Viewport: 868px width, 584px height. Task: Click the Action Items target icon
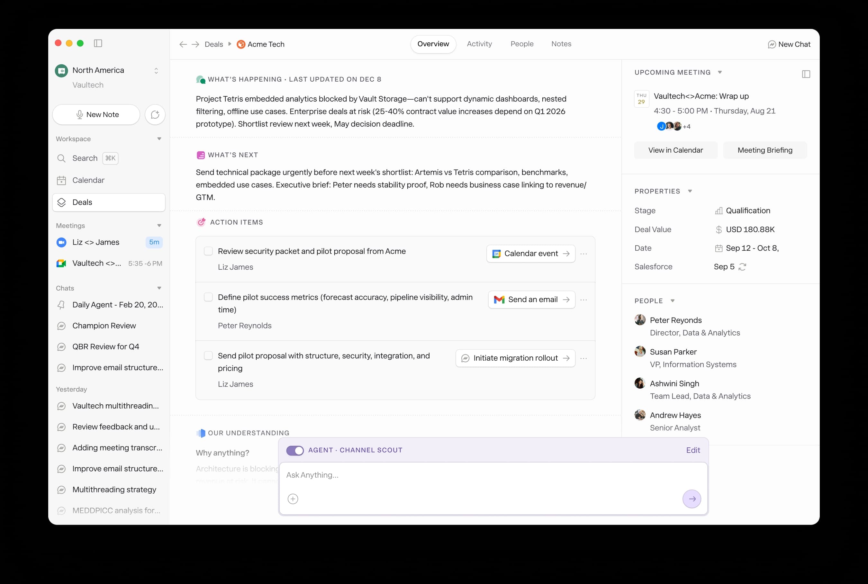click(201, 222)
